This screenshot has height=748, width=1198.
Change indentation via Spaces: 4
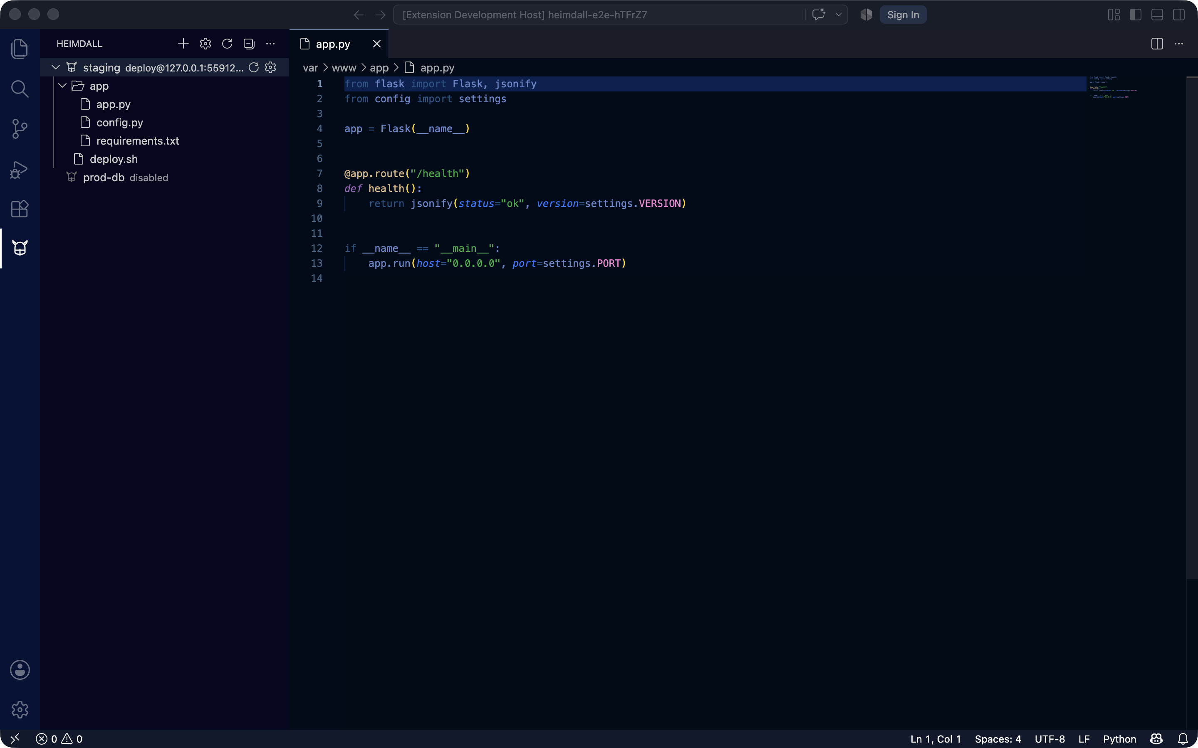coord(998,738)
